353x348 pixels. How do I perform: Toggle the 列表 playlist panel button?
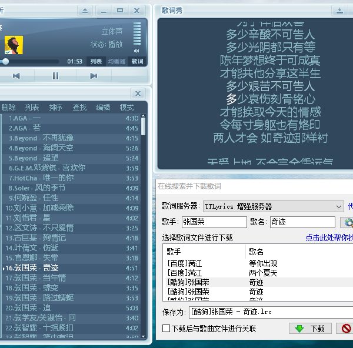coord(96,61)
